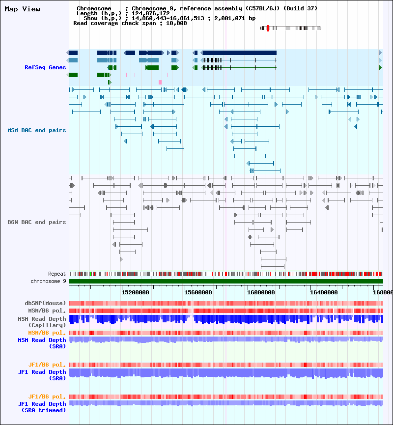Click the 16000000 ruler position label
This screenshot has height=425, width=393.
(261, 292)
